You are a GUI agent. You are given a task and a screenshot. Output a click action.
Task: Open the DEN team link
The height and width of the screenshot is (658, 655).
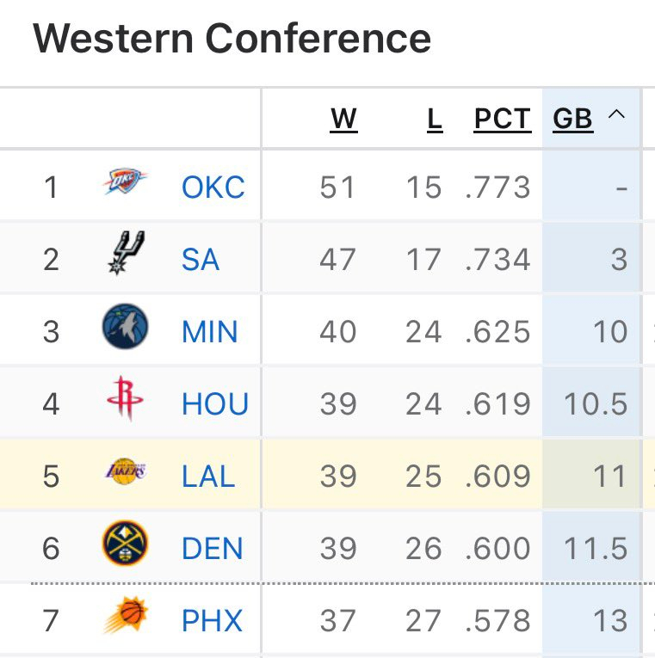[x=212, y=548]
